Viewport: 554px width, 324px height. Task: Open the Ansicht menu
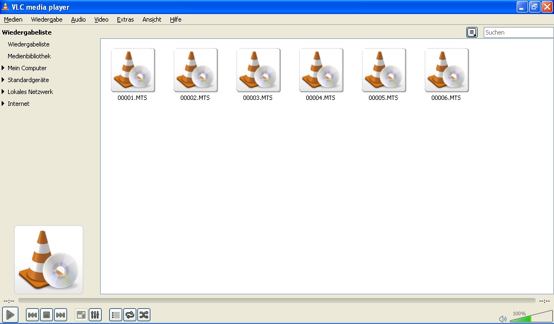click(x=152, y=20)
